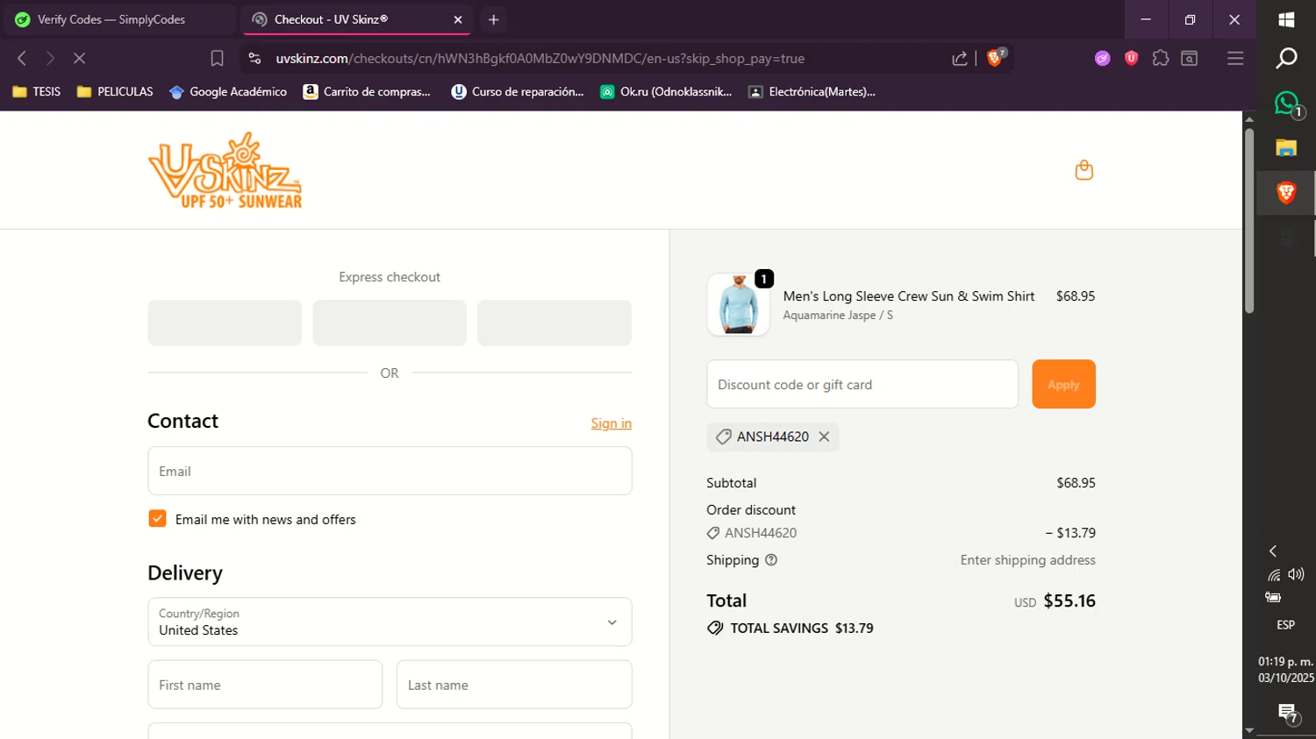Click the red shield extension icon
Screen dimensions: 1316x739
pos(1132,59)
